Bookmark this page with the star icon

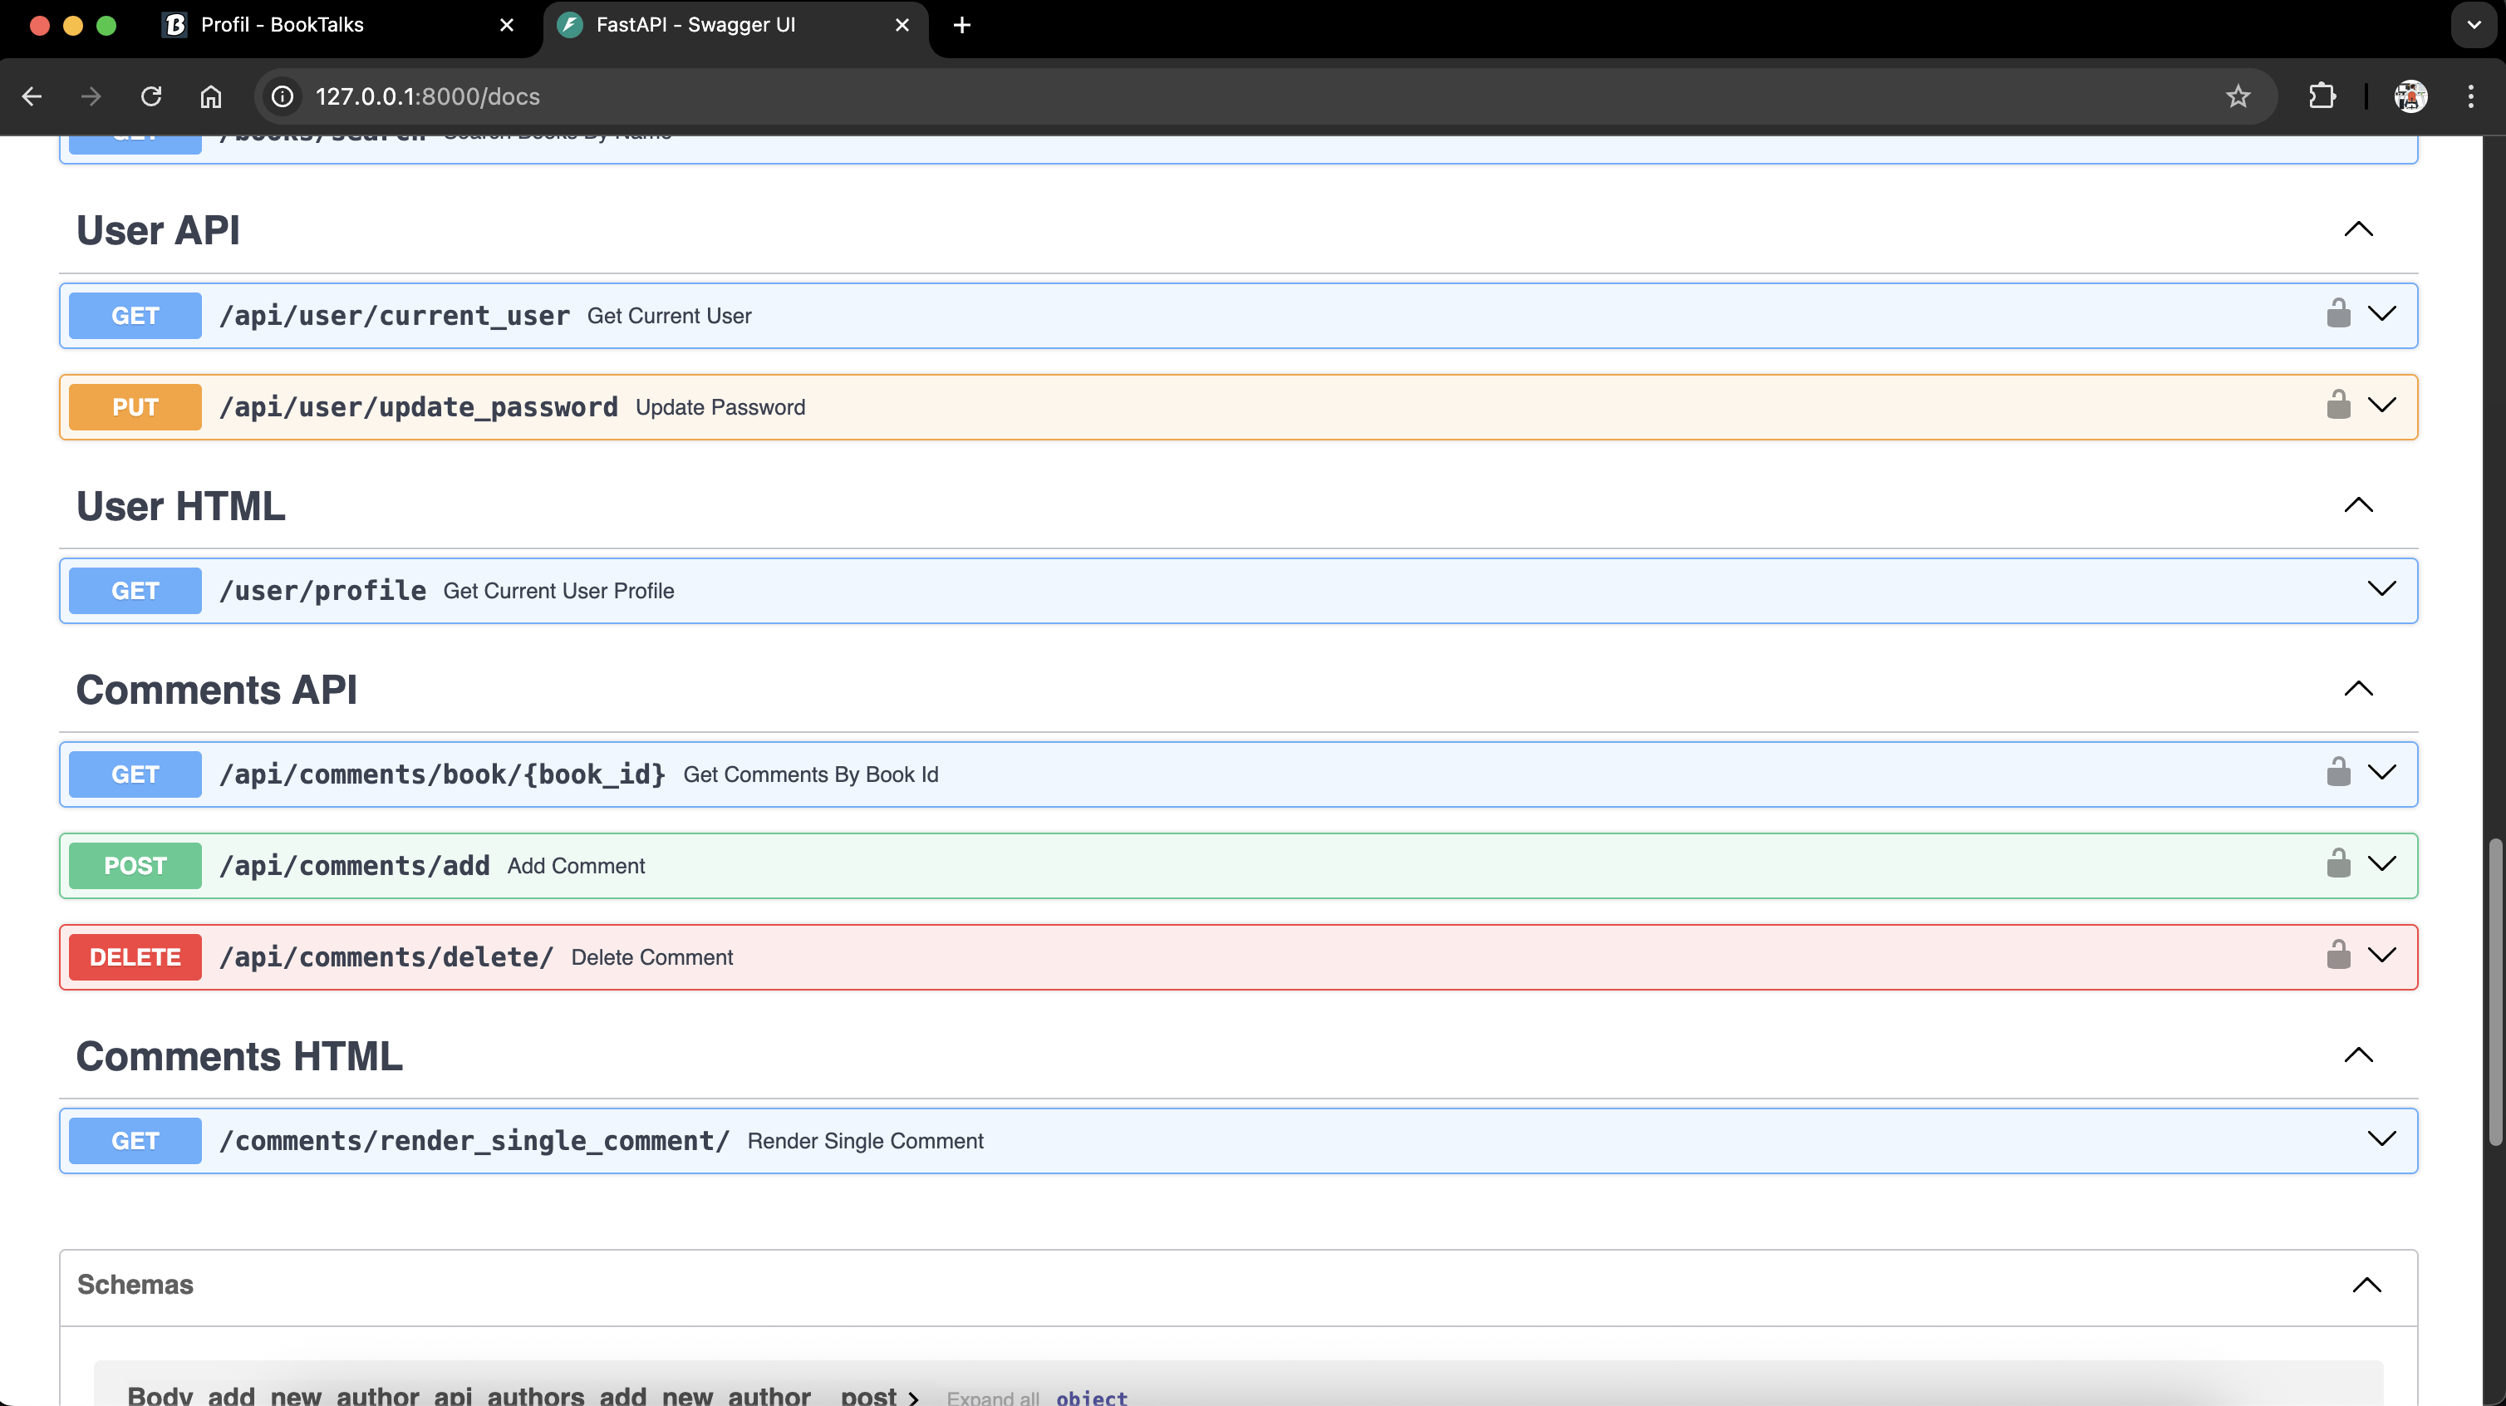(x=2238, y=96)
